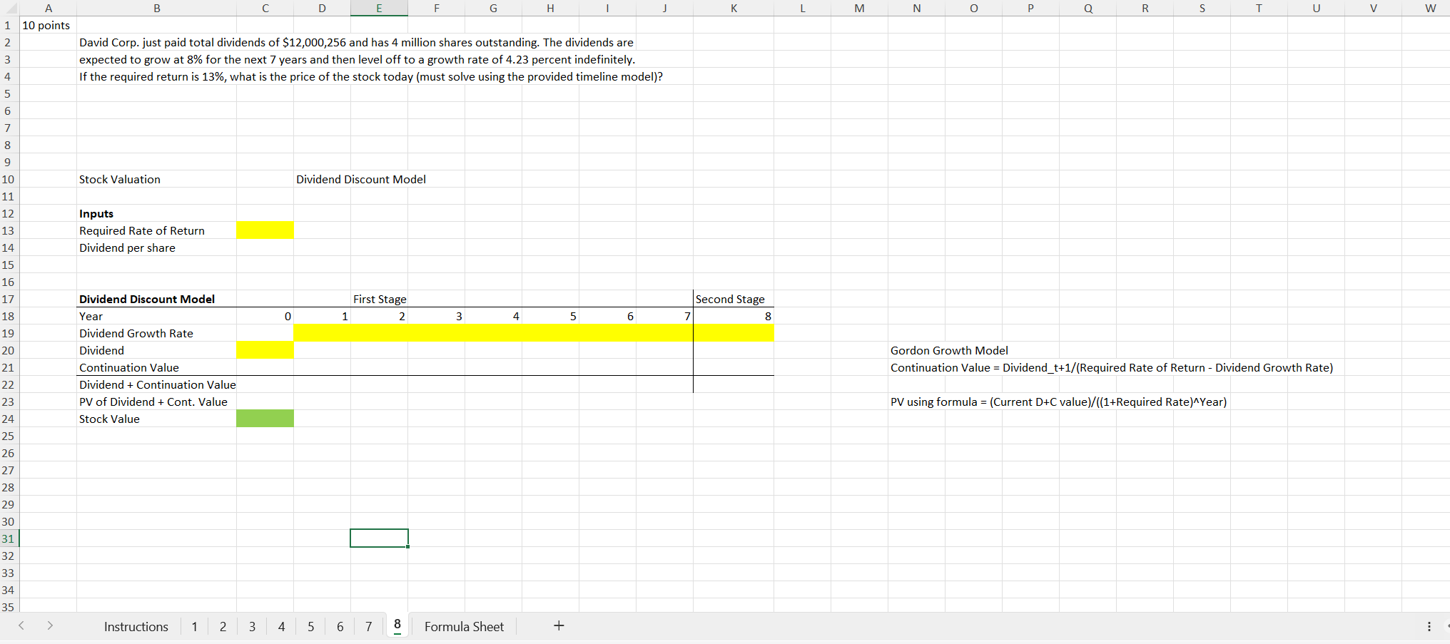Click the next sheet navigation arrow

click(50, 625)
